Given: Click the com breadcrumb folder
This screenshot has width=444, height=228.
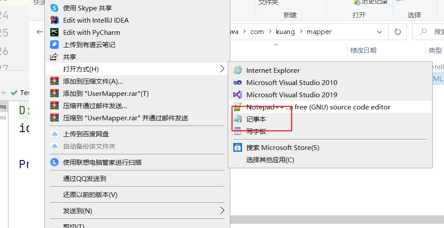Looking at the screenshot, I should (257, 32).
